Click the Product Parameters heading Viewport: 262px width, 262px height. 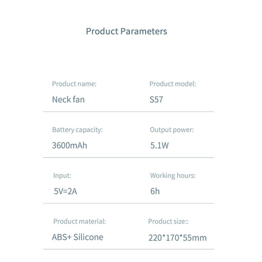point(126,31)
